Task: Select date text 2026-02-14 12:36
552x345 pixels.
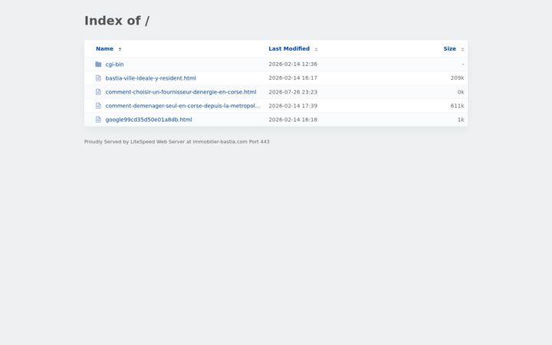Action: (x=293, y=64)
